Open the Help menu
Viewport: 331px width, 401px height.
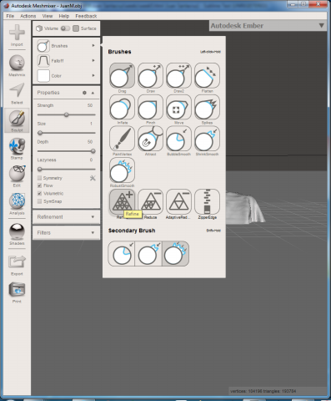click(64, 16)
